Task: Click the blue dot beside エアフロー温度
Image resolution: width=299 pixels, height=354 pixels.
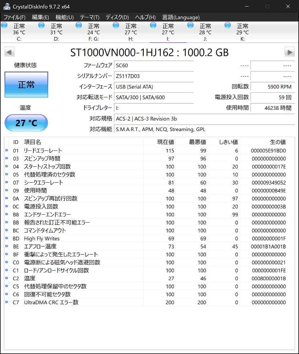Action: tap(7, 246)
